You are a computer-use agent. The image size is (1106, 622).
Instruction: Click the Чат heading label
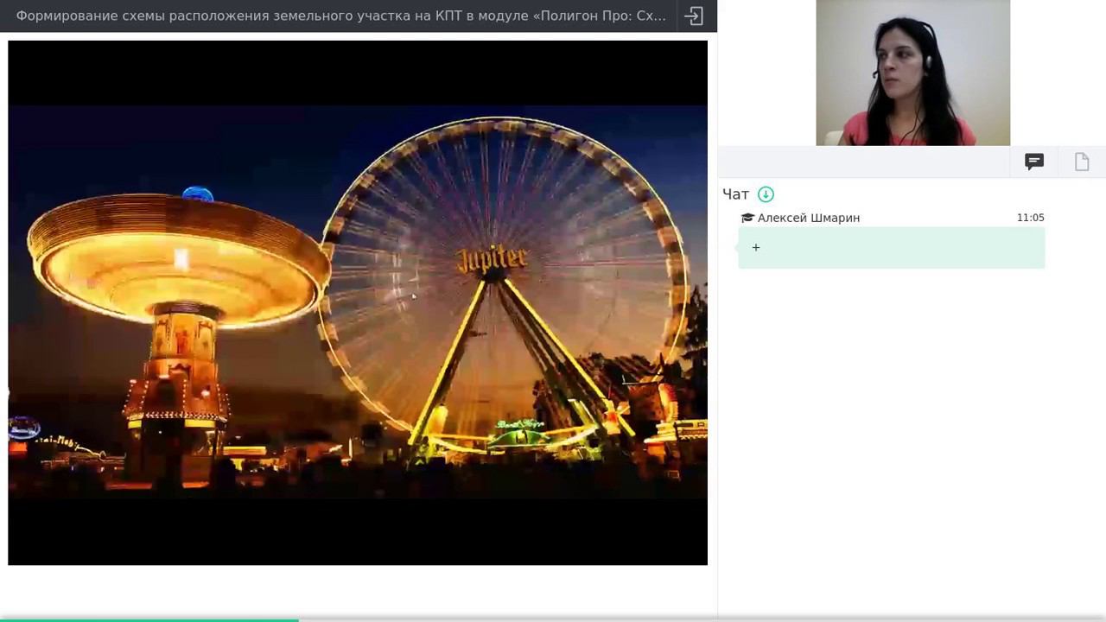735,194
